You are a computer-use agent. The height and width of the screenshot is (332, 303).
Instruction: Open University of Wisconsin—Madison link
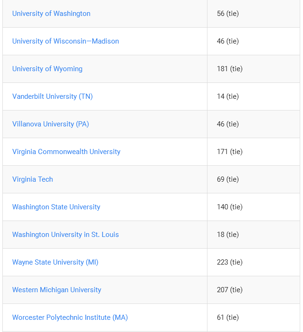point(66,41)
